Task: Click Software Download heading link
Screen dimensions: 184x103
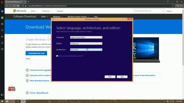Action: click(x=25, y=17)
